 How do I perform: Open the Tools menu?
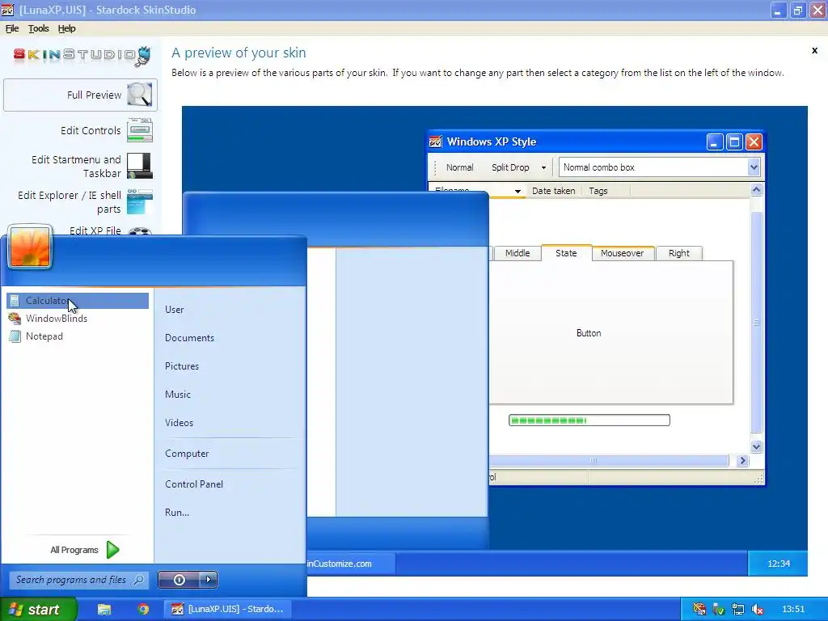click(x=39, y=28)
